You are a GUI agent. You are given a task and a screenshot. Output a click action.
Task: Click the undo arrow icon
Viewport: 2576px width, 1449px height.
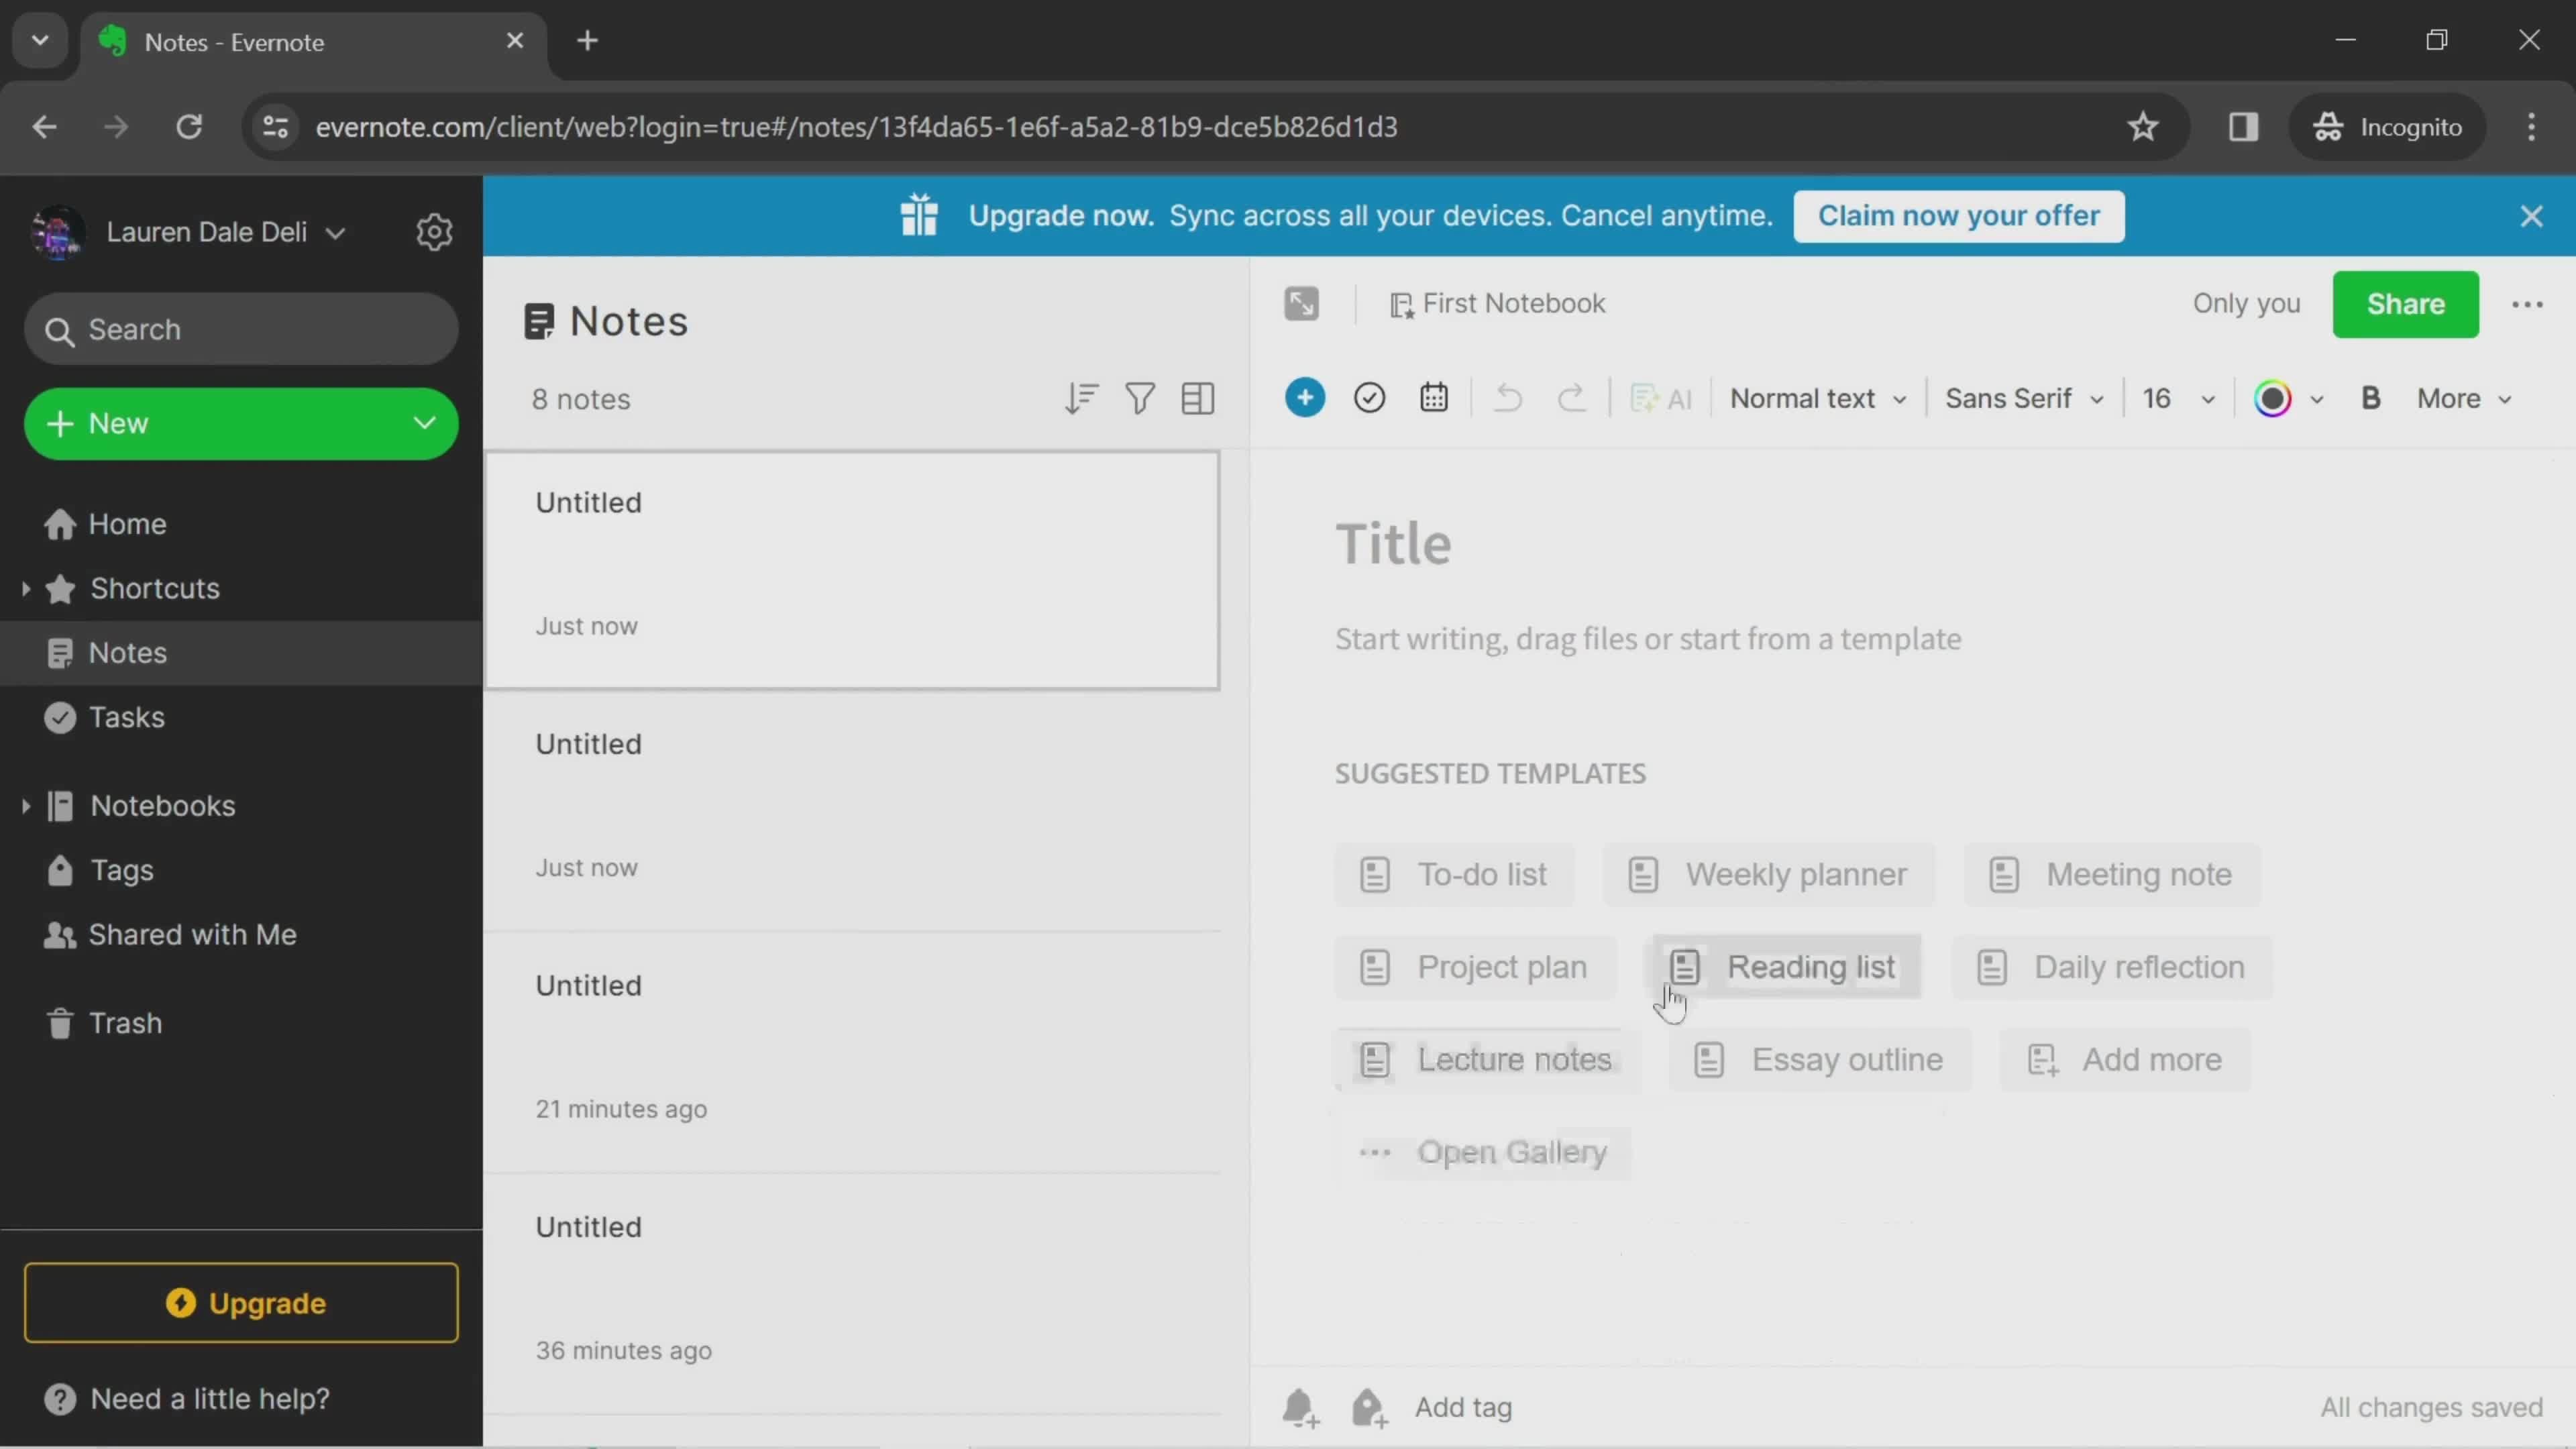click(1507, 398)
